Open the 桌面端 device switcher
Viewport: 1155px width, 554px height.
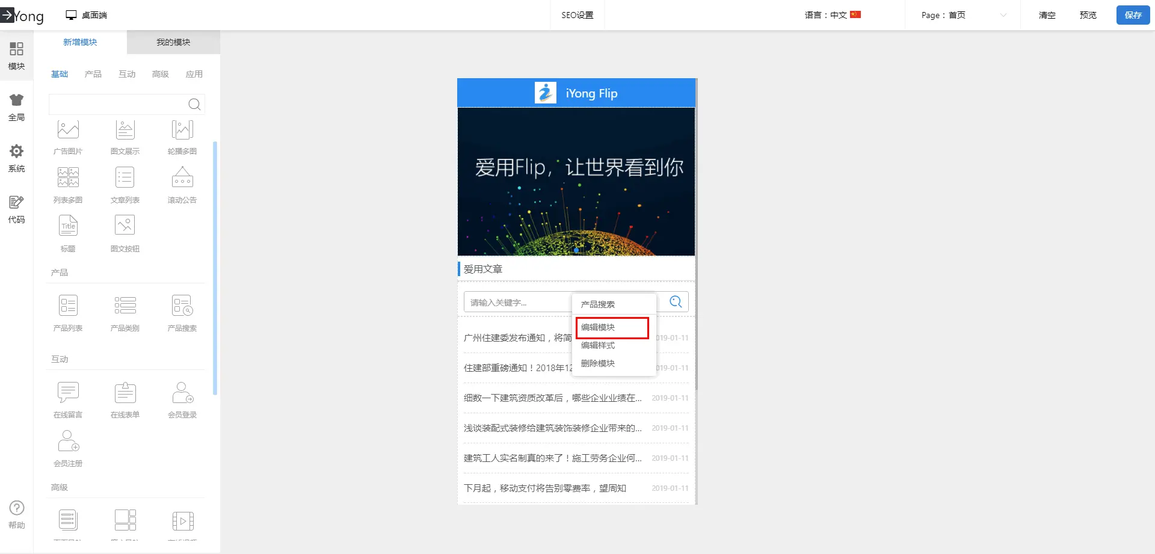(87, 15)
